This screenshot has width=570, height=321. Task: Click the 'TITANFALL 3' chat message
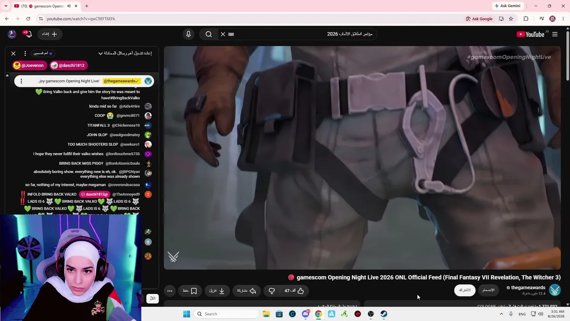(98, 126)
